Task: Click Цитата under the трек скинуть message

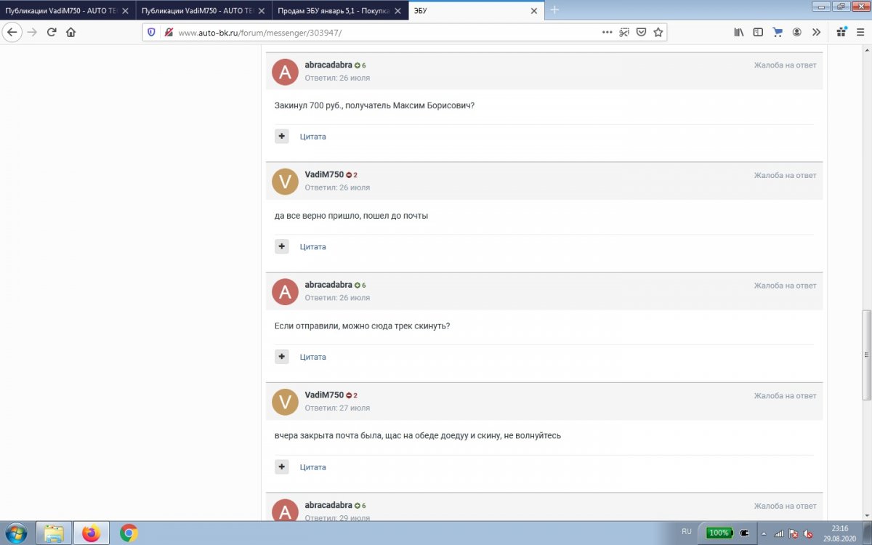Action: [x=313, y=357]
